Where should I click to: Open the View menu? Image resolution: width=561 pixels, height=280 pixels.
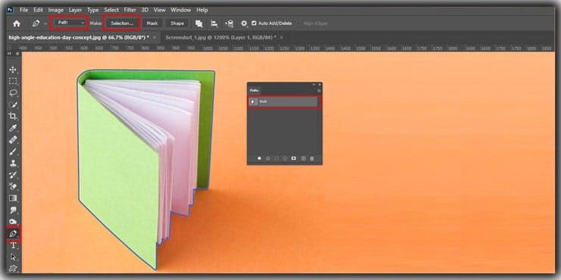click(159, 10)
